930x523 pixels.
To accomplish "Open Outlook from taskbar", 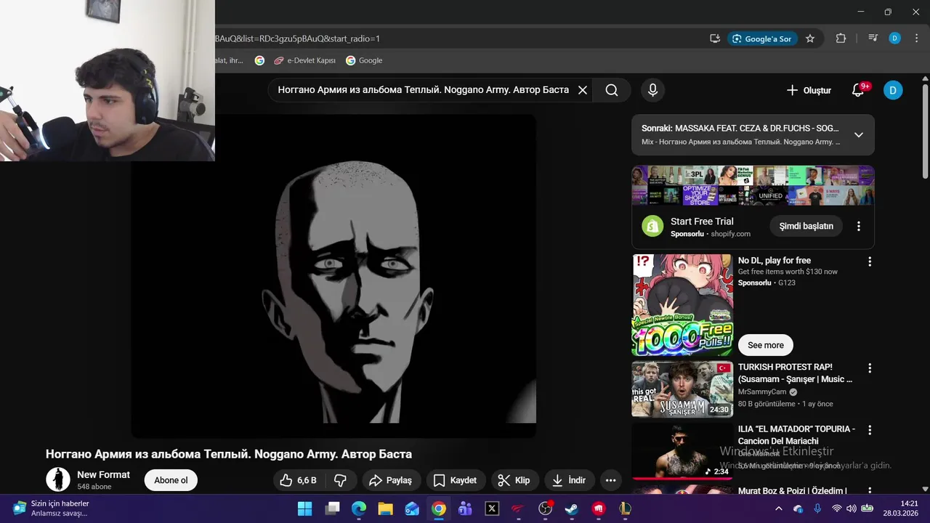I will 412,508.
